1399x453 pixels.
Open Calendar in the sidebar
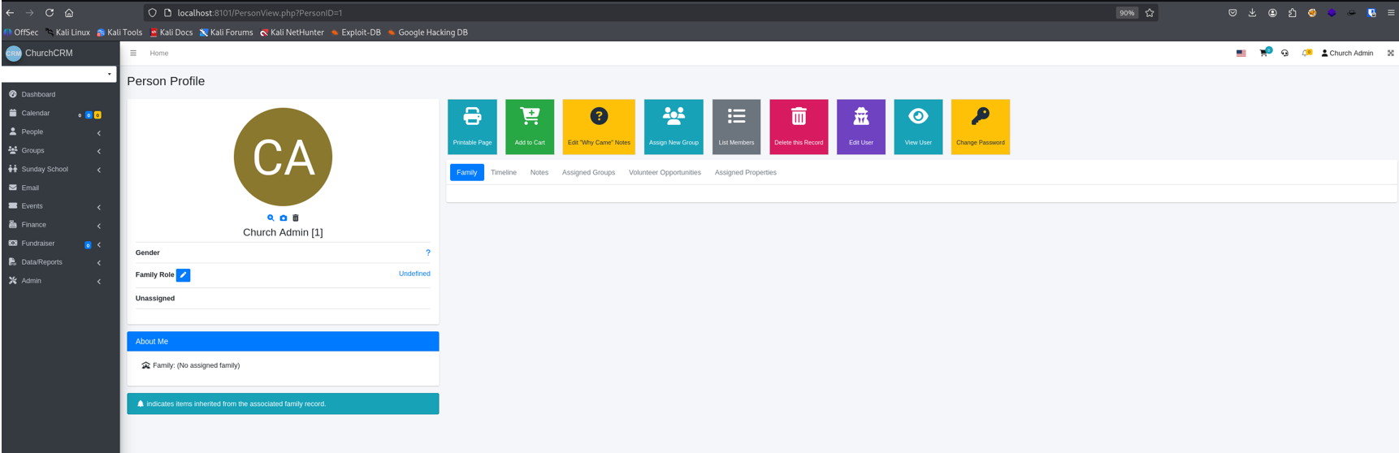coord(60,113)
